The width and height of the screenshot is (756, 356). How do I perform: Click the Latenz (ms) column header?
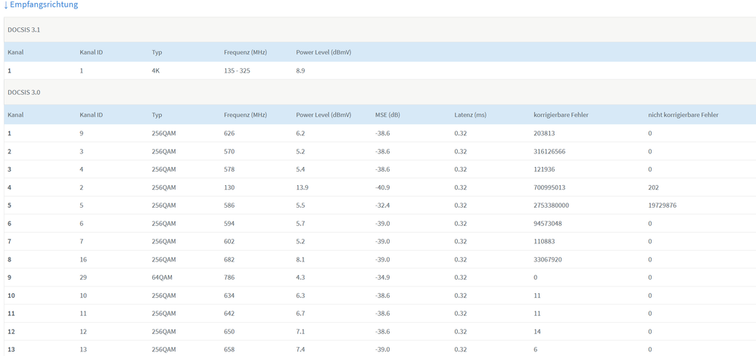pos(470,115)
